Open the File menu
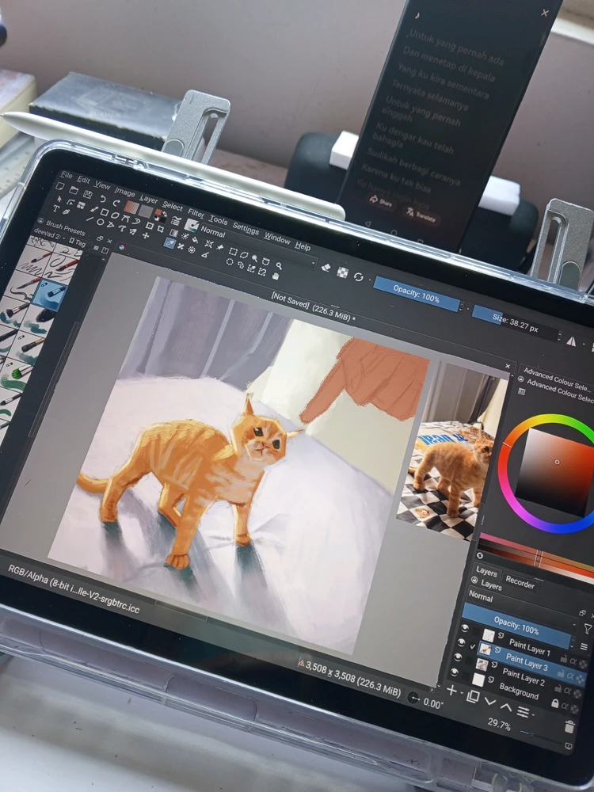594x792 pixels. point(67,175)
